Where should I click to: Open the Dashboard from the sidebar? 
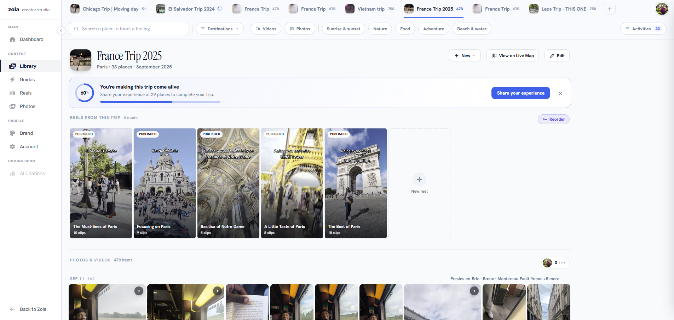tap(31, 40)
